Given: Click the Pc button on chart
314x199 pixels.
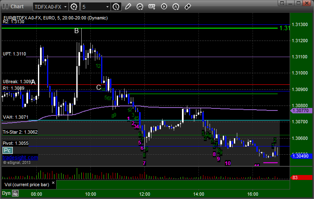Looking at the screenshot, I should pyautogui.click(x=7, y=150).
